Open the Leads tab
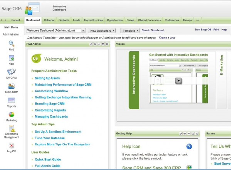232x170 pixels. [76, 20]
